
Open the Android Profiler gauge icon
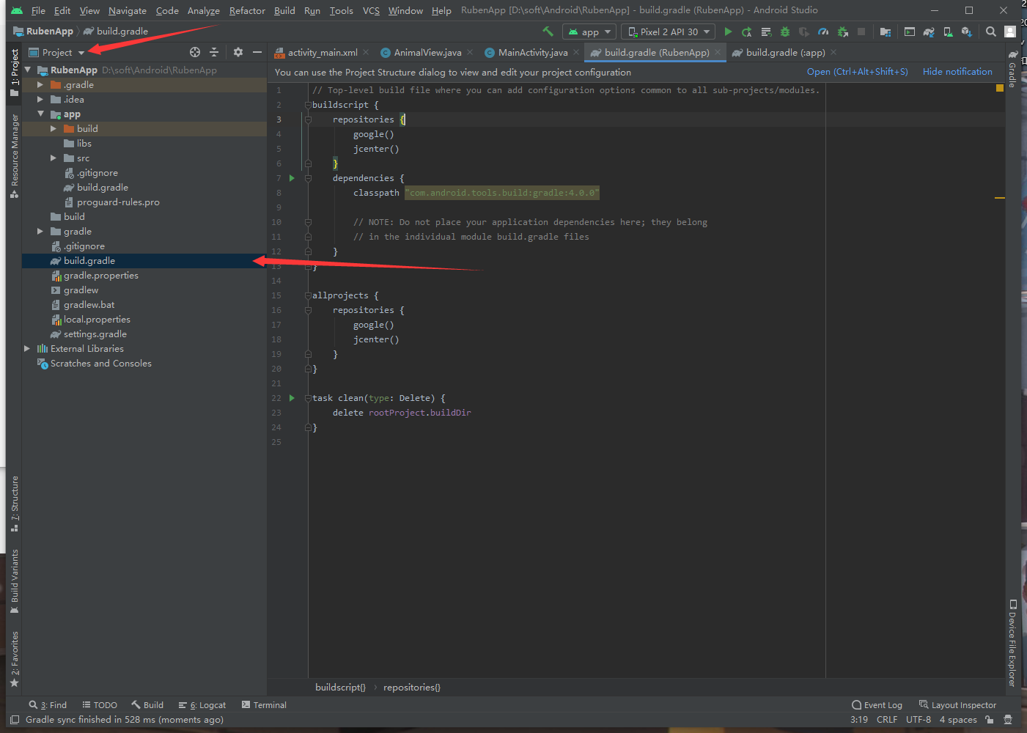click(x=823, y=32)
